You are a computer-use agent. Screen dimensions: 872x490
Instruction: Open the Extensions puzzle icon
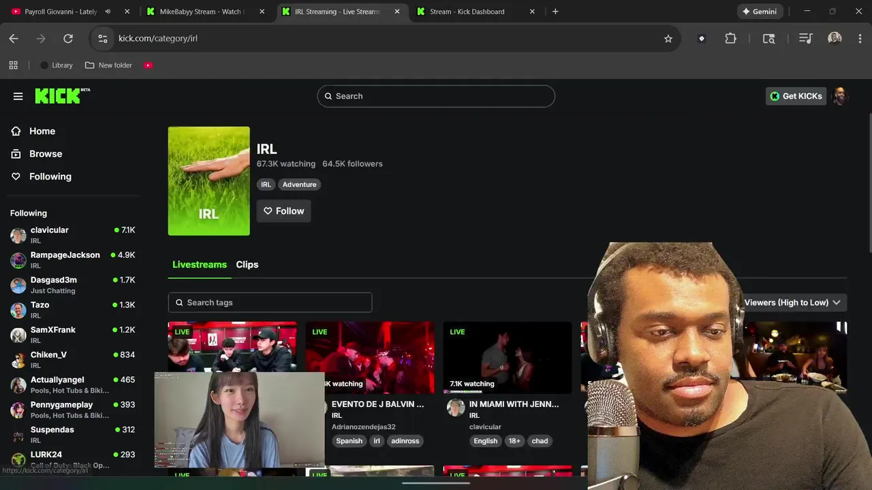[731, 39]
